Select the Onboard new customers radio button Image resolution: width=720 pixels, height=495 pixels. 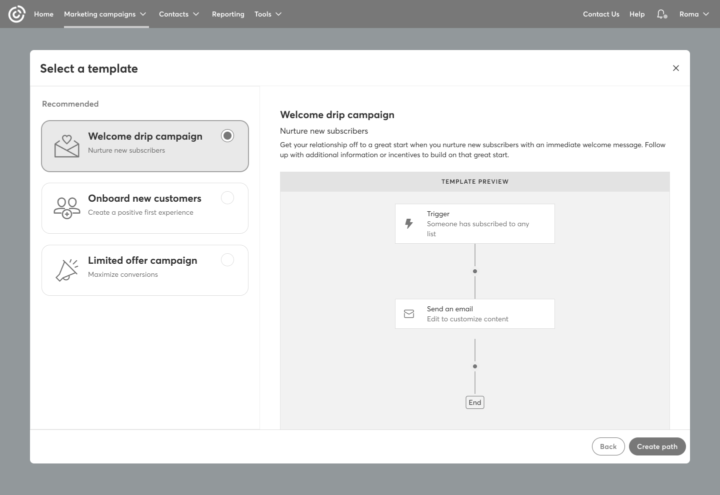(227, 198)
